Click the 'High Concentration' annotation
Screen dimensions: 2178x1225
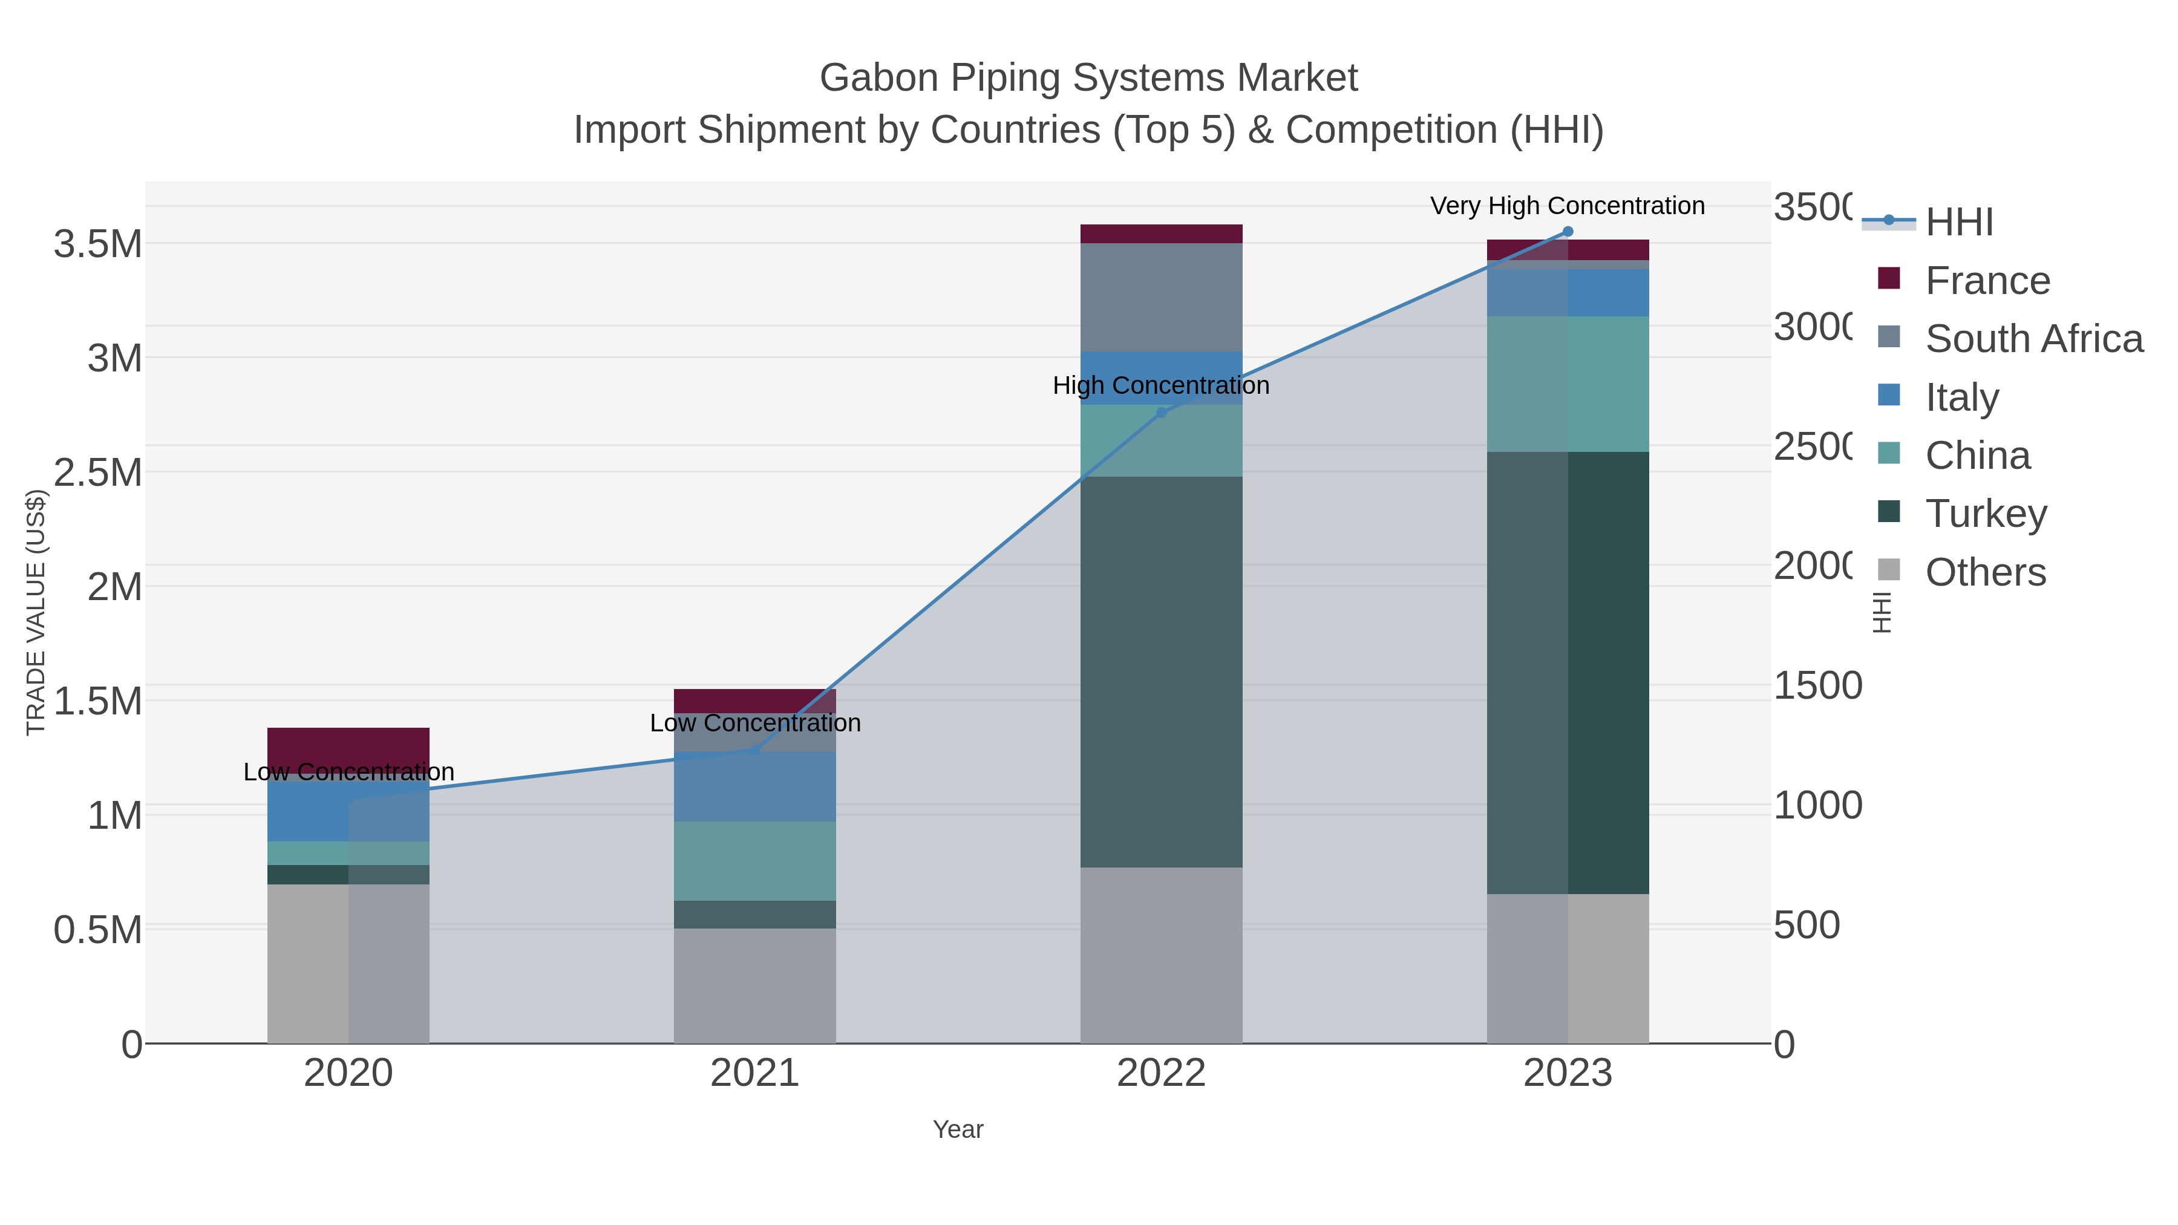pos(1161,385)
